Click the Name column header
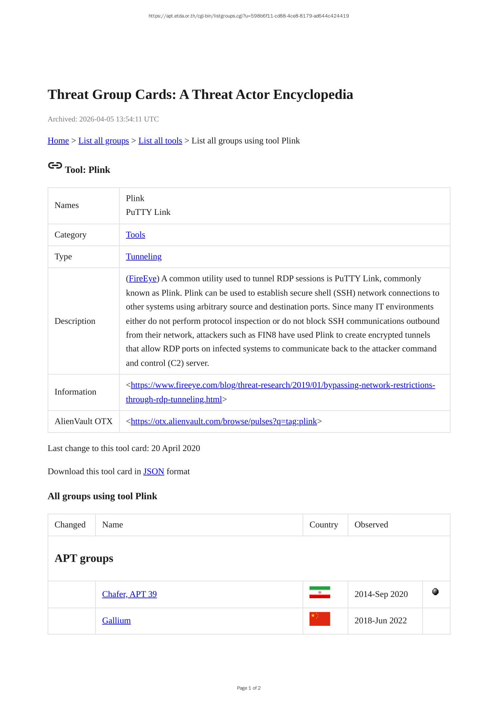This screenshot has width=498, height=704. [113, 525]
